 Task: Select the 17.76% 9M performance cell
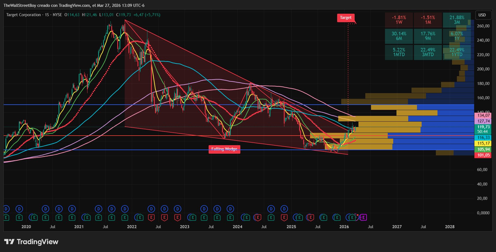click(x=428, y=36)
